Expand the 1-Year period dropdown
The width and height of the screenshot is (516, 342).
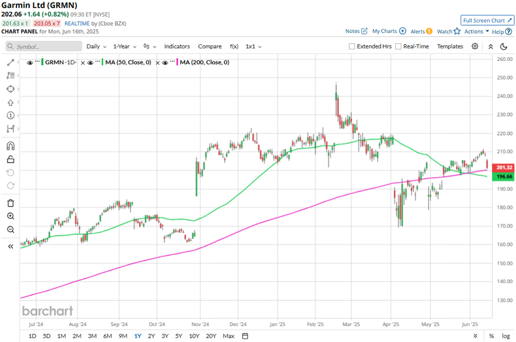125,47
